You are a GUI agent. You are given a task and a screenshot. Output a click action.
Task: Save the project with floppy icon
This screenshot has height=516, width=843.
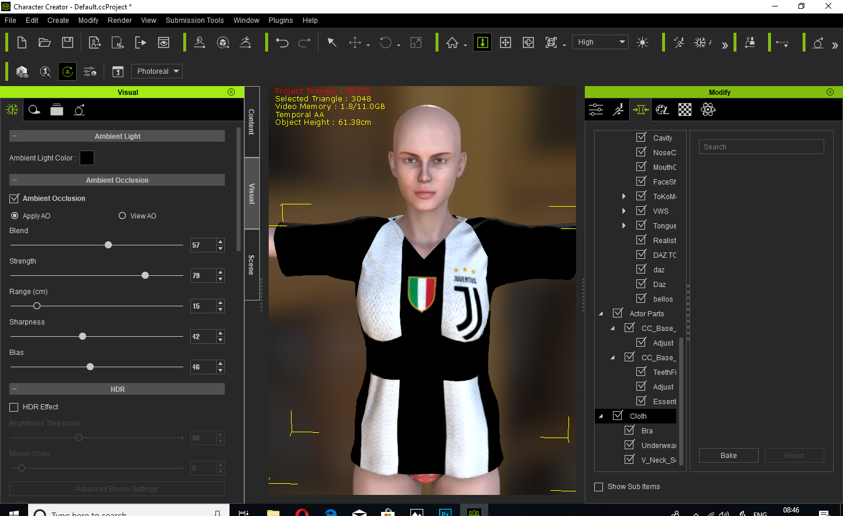[67, 42]
